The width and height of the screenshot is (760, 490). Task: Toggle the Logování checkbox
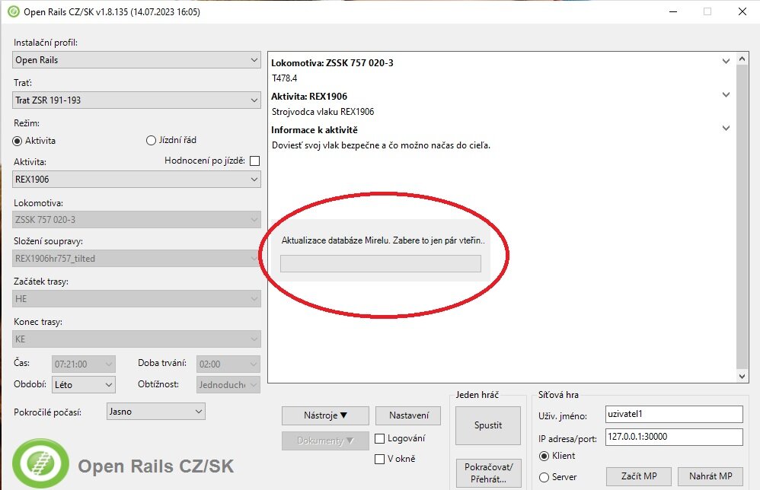[x=380, y=438]
